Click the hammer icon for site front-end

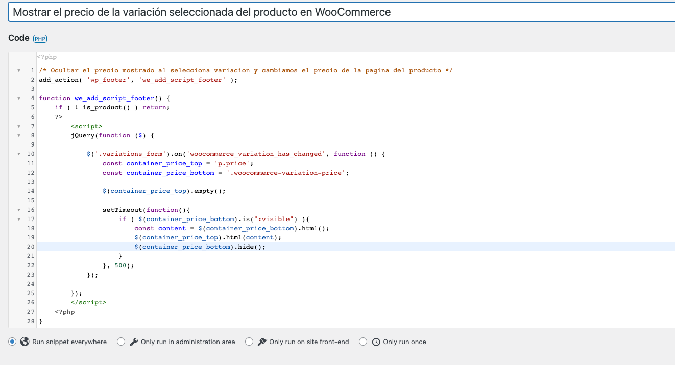[261, 342]
